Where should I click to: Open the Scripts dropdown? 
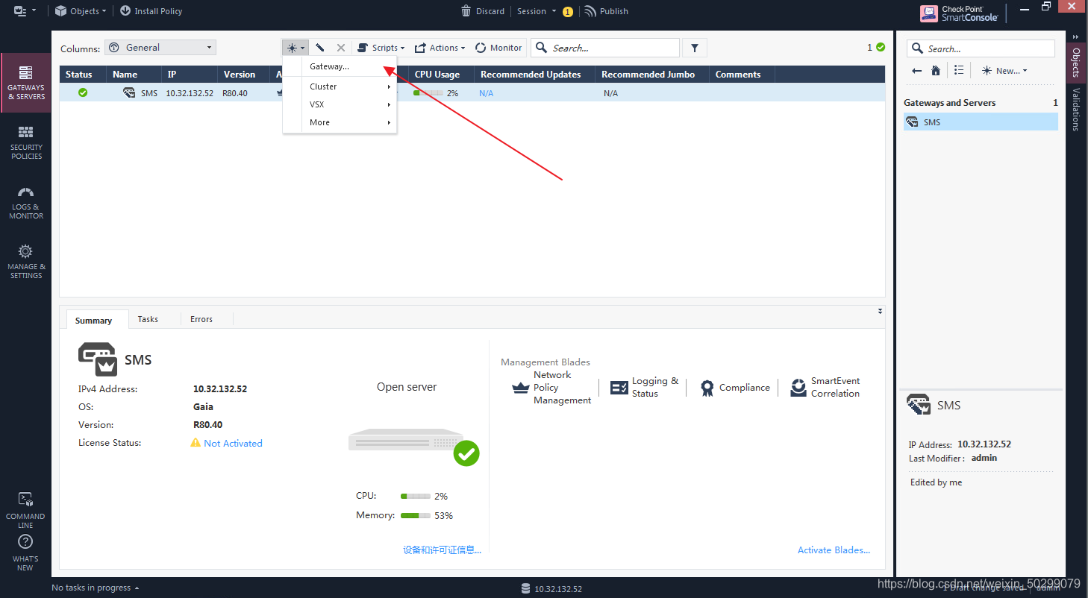381,48
